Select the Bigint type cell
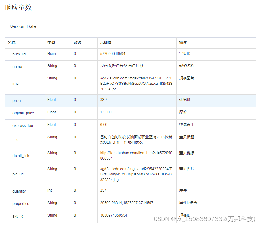This screenshot has height=225, width=260. 52,54
